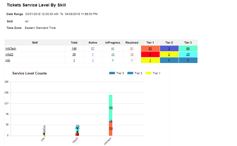This screenshot has height=146, width=237.
Task: Click InfoTech Tier 3 green cell 96
Action: click(x=188, y=49)
